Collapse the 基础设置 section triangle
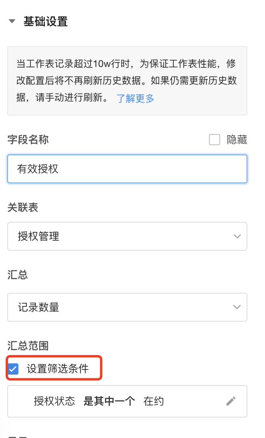 coord(12,21)
